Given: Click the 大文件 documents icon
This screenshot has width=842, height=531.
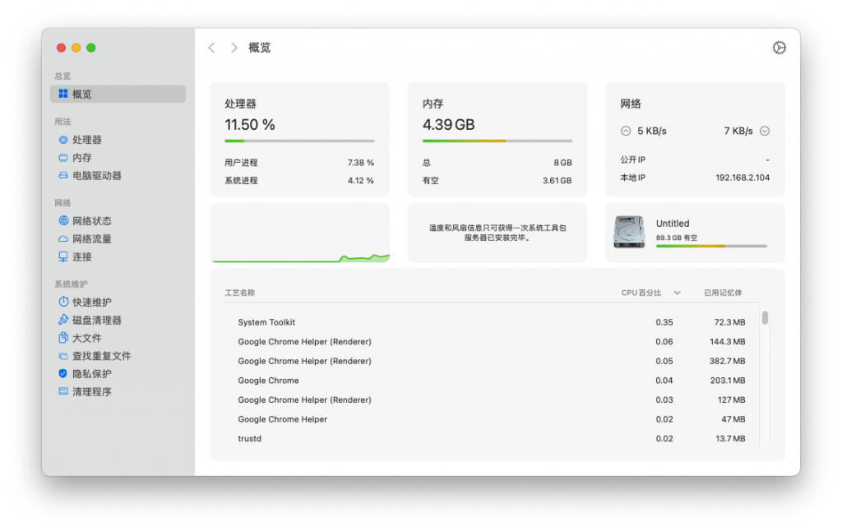Looking at the screenshot, I should coord(62,338).
